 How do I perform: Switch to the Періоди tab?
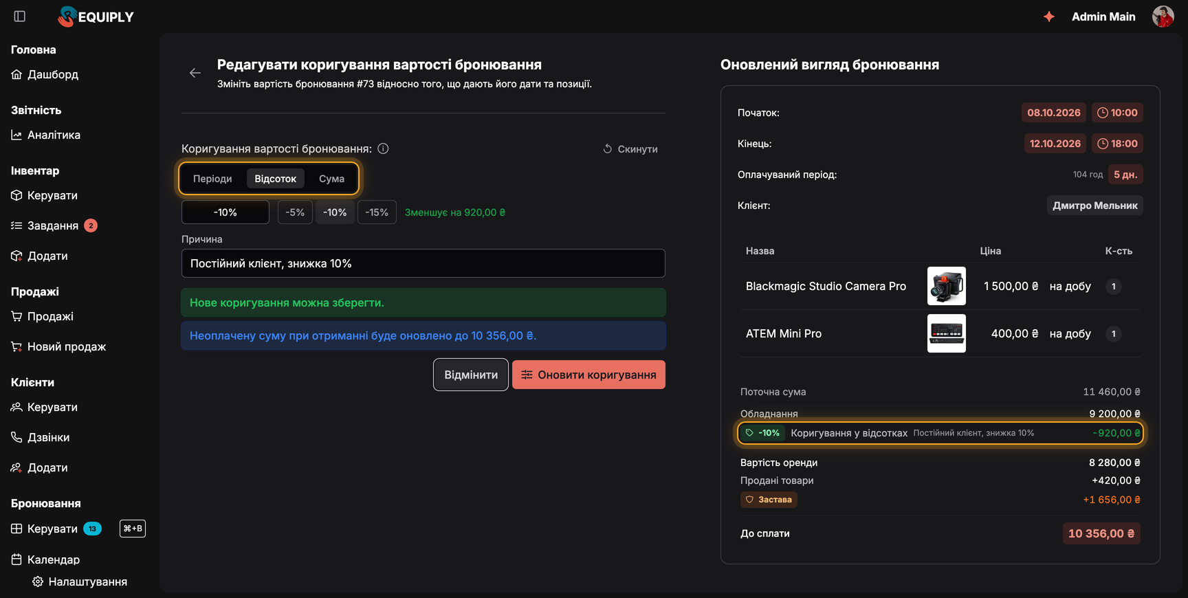click(212, 179)
